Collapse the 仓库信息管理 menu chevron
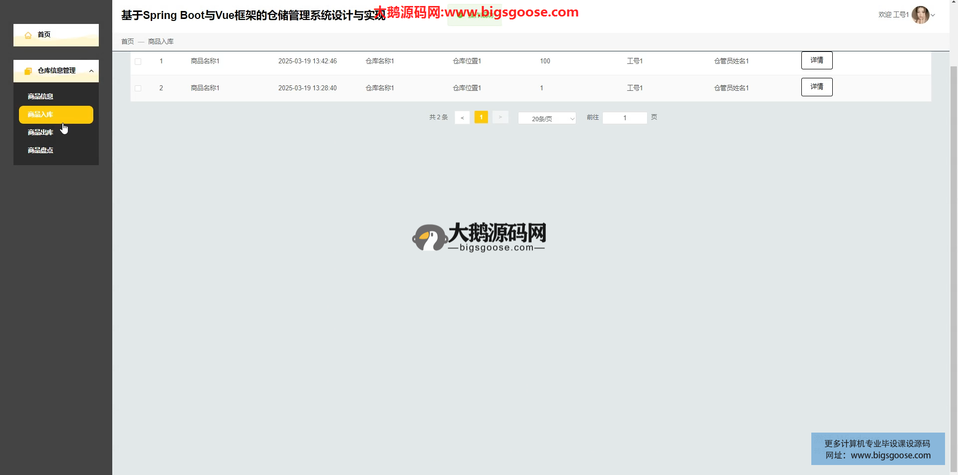 point(91,71)
